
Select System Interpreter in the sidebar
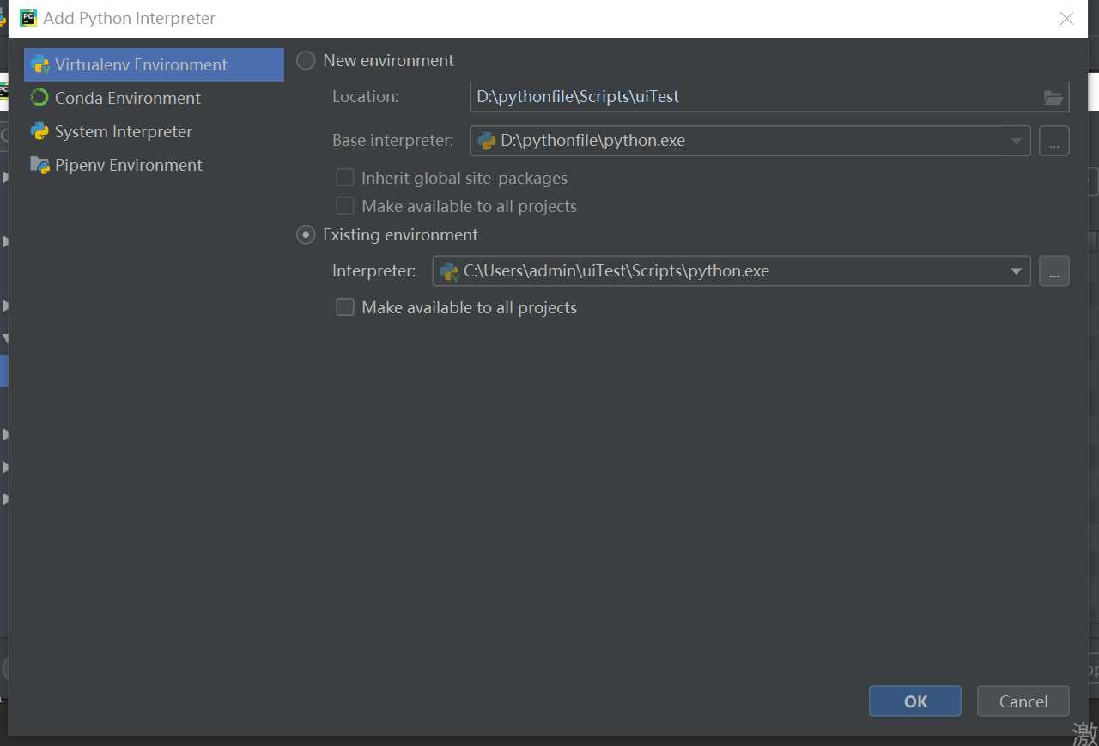[x=154, y=131]
